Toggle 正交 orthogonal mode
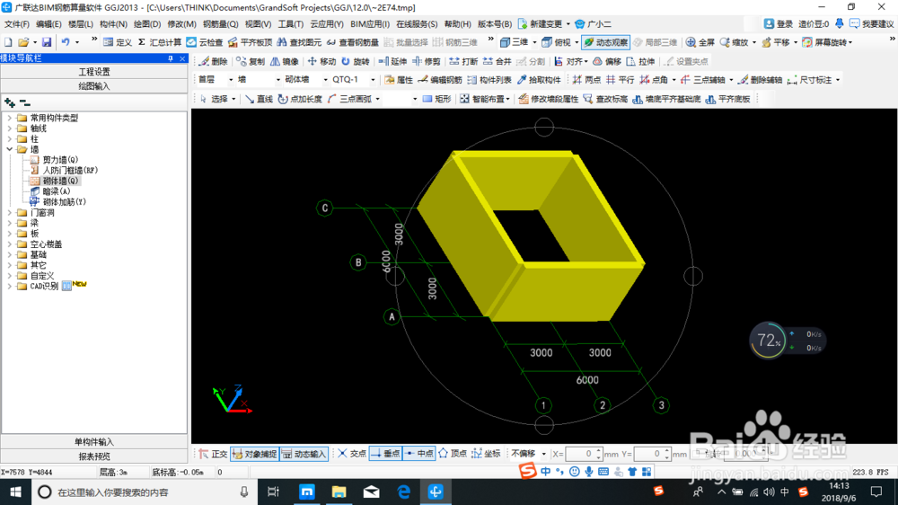The width and height of the screenshot is (898, 505). pyautogui.click(x=213, y=454)
